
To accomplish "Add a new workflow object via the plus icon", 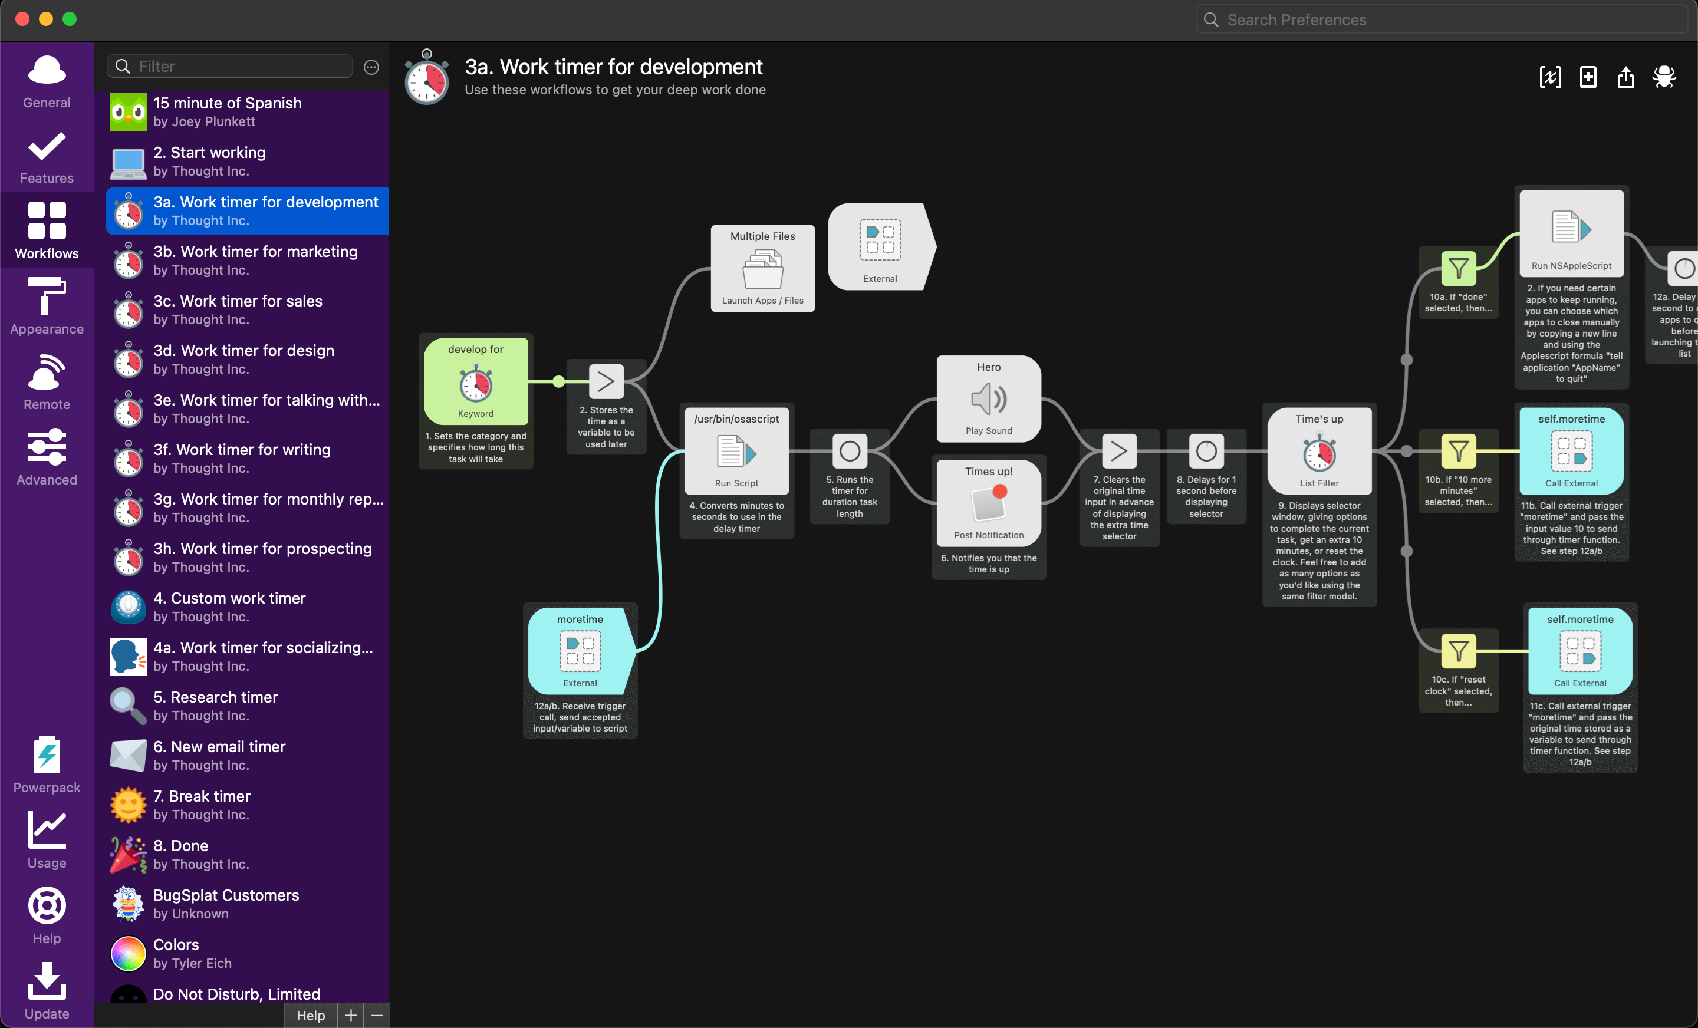I will point(1588,77).
